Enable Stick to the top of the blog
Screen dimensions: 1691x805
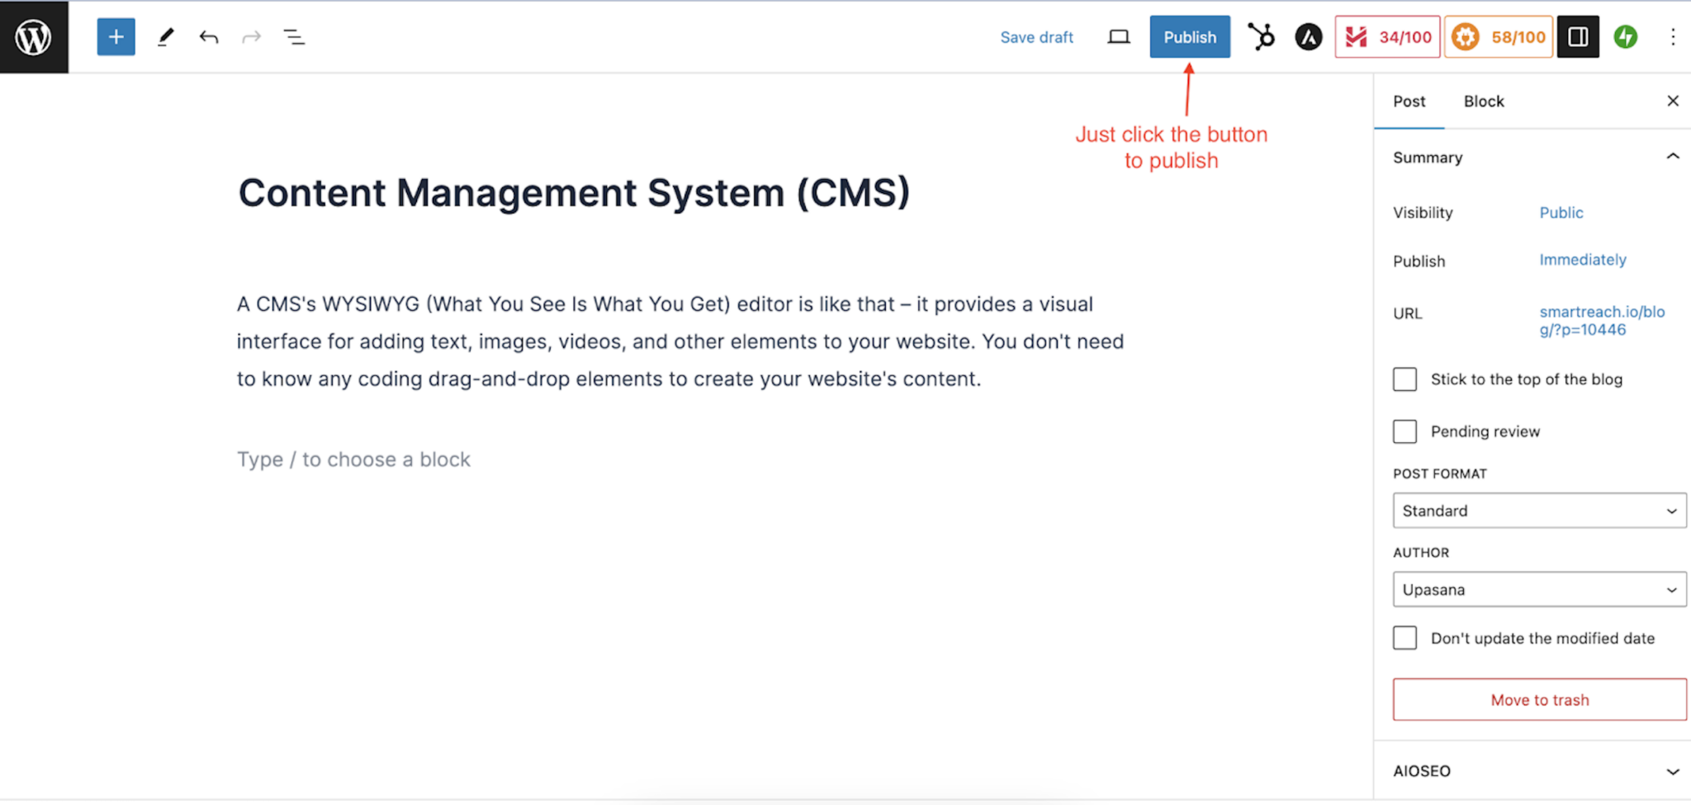pyautogui.click(x=1404, y=379)
